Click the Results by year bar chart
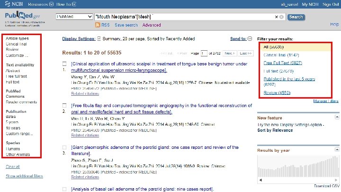341x192 pixels. pos(298,166)
